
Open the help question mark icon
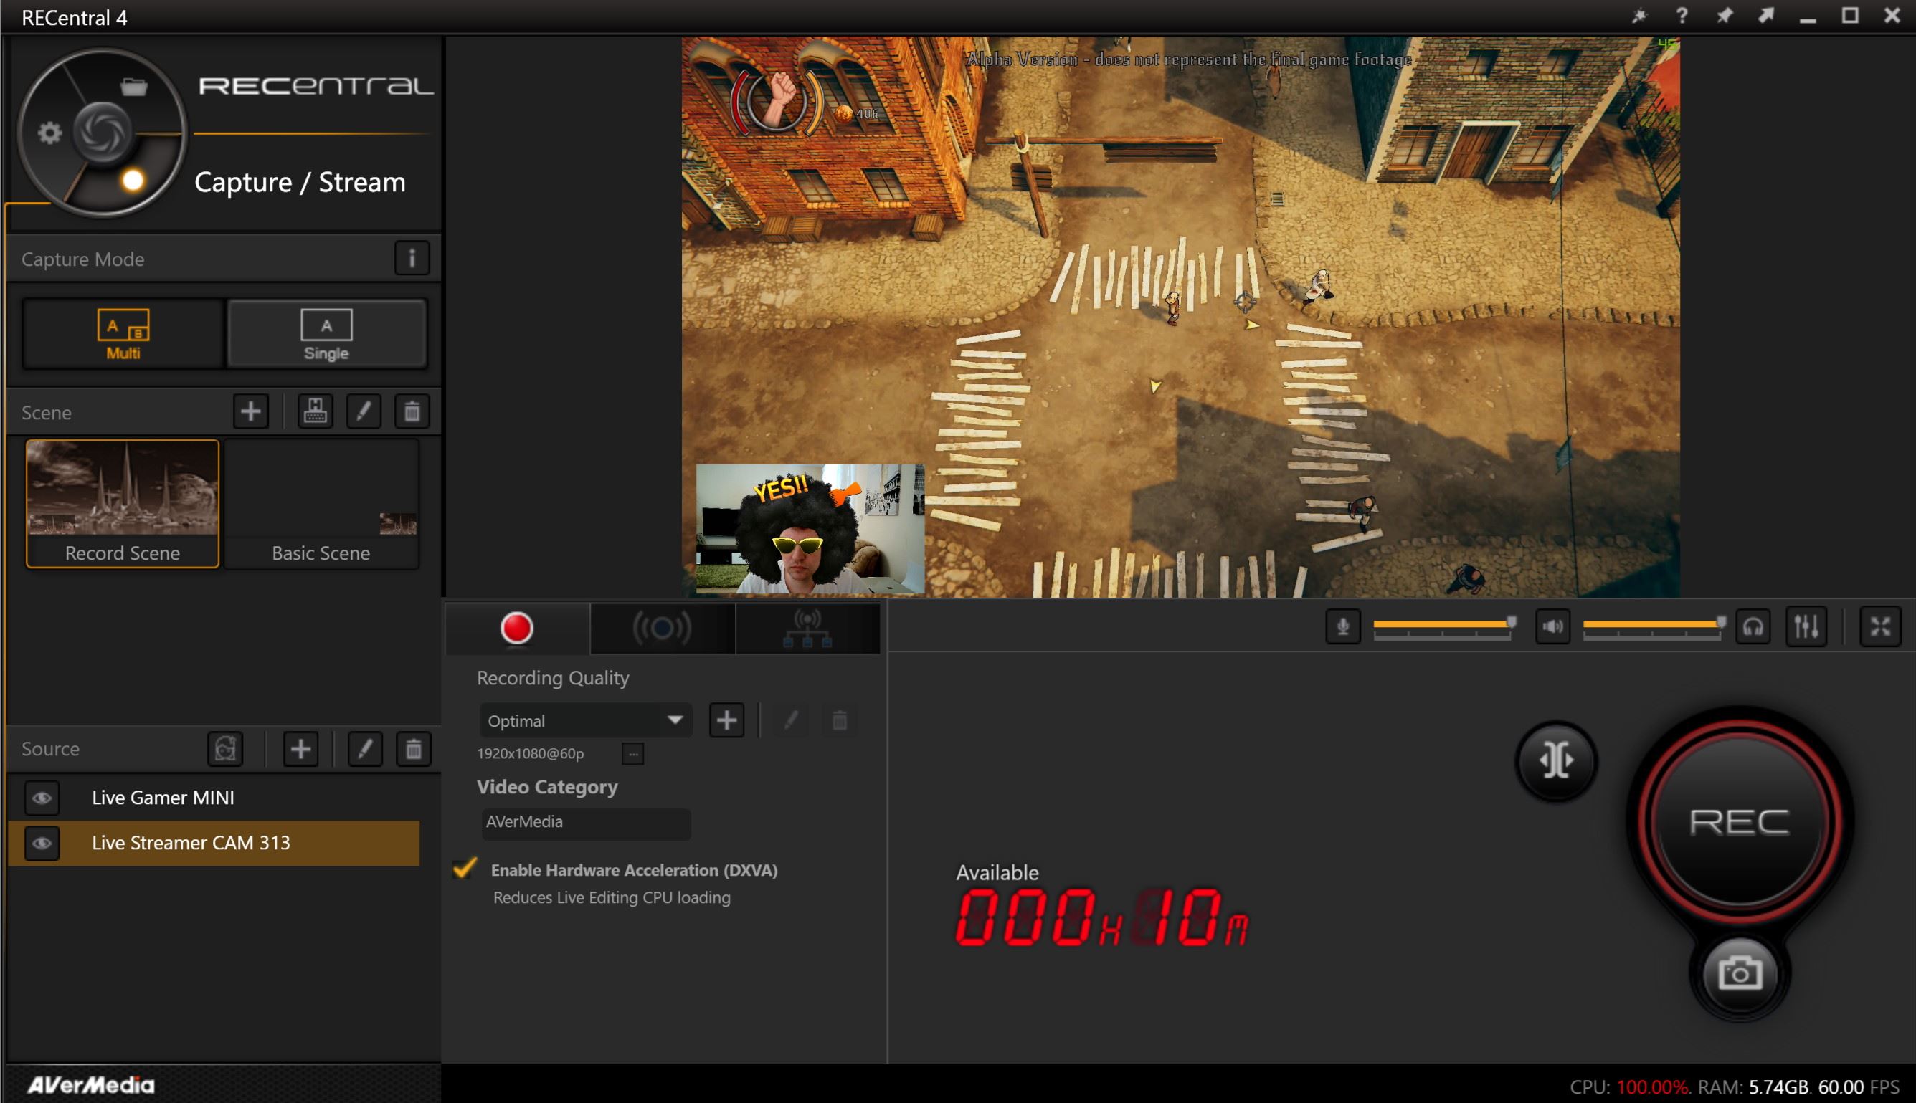click(1682, 16)
